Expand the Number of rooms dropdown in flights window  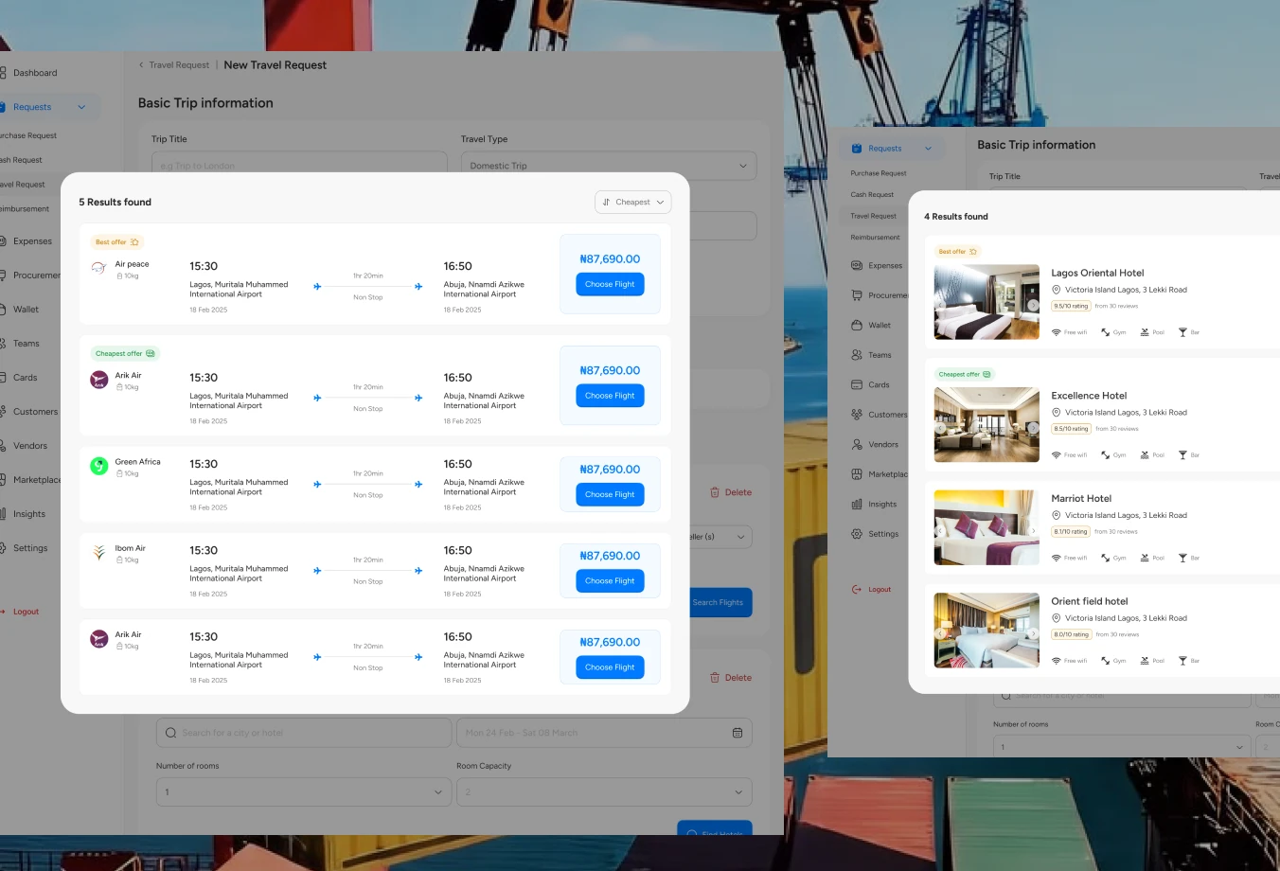(303, 792)
